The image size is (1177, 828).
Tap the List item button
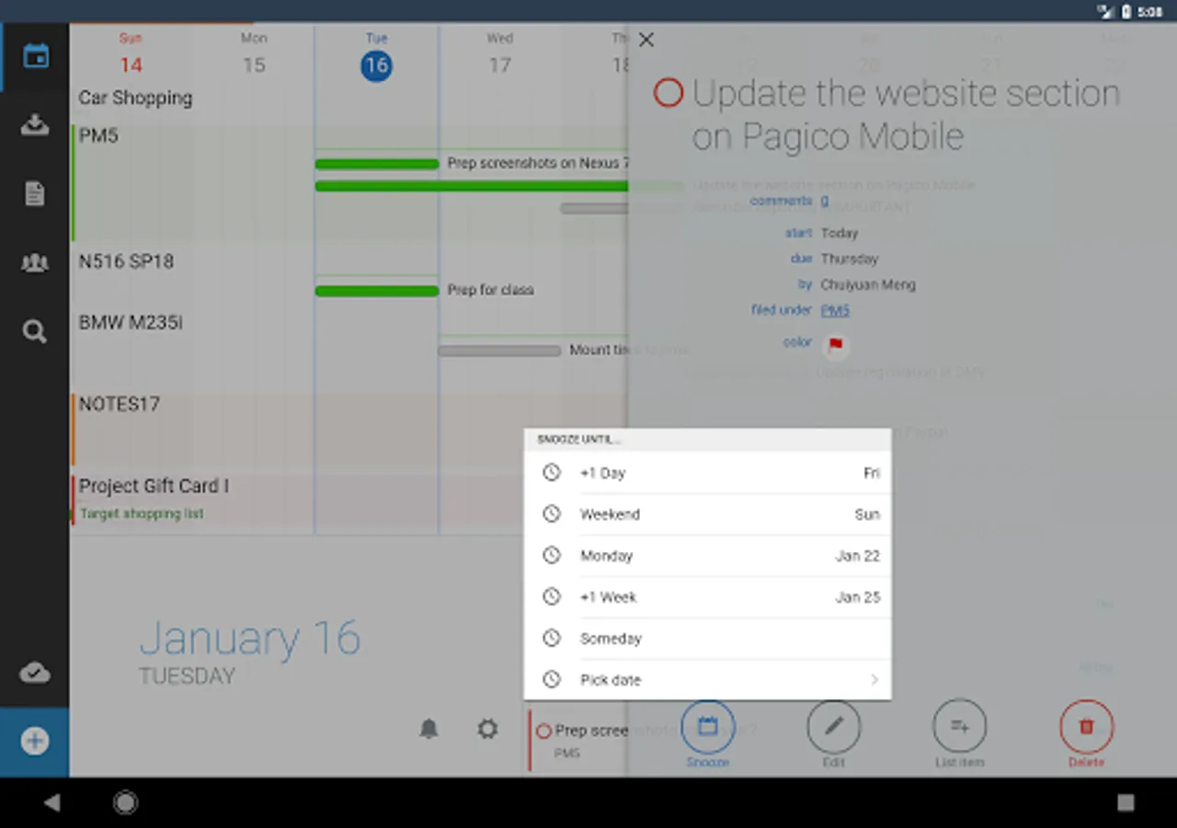click(959, 727)
